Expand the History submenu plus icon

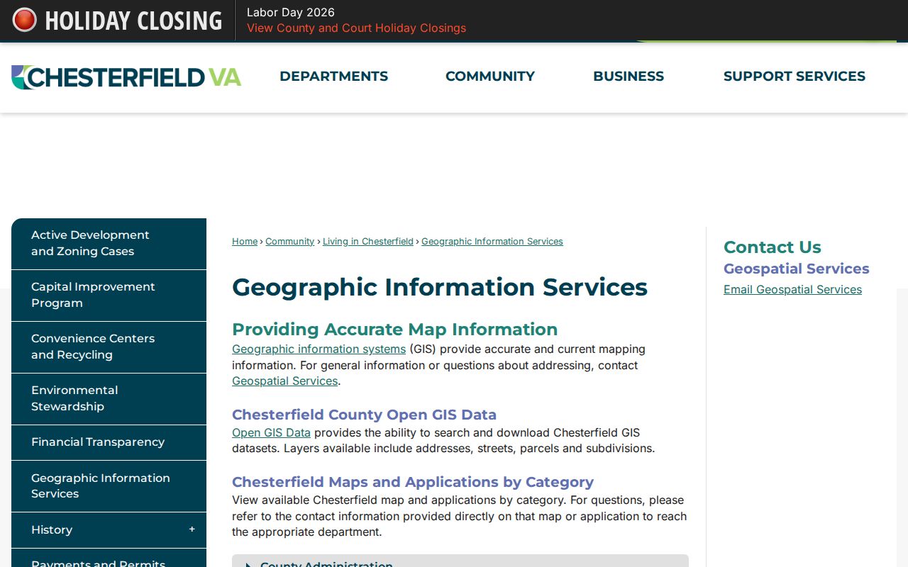[192, 529]
